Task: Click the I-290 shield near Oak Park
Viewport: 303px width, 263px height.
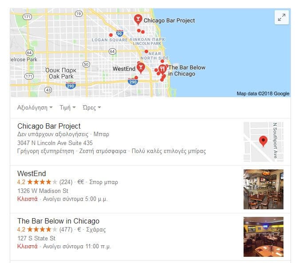Action: (71, 86)
